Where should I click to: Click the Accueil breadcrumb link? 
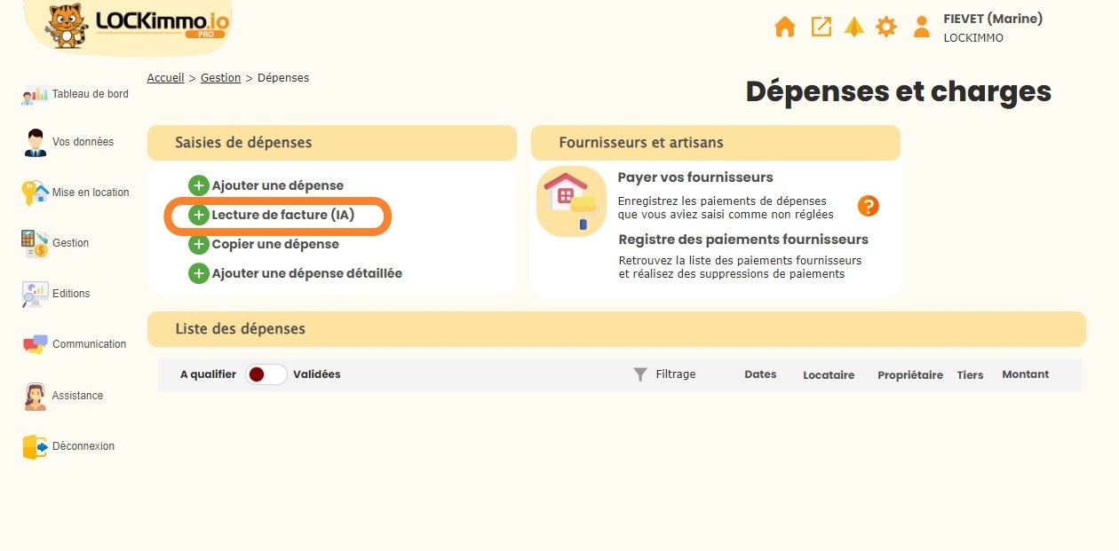pos(165,78)
